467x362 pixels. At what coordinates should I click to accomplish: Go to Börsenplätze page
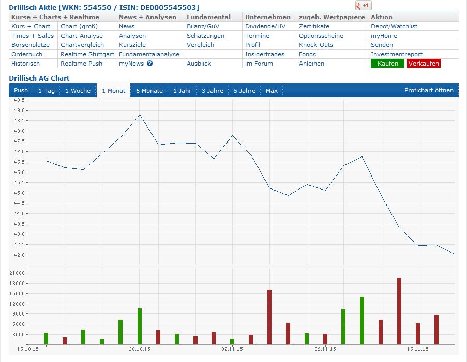click(31, 45)
